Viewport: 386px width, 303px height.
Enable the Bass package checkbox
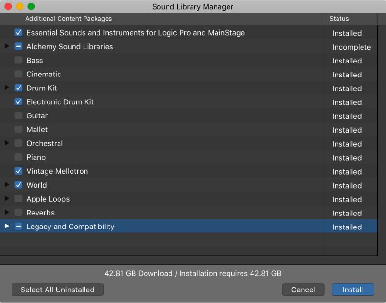pos(18,61)
